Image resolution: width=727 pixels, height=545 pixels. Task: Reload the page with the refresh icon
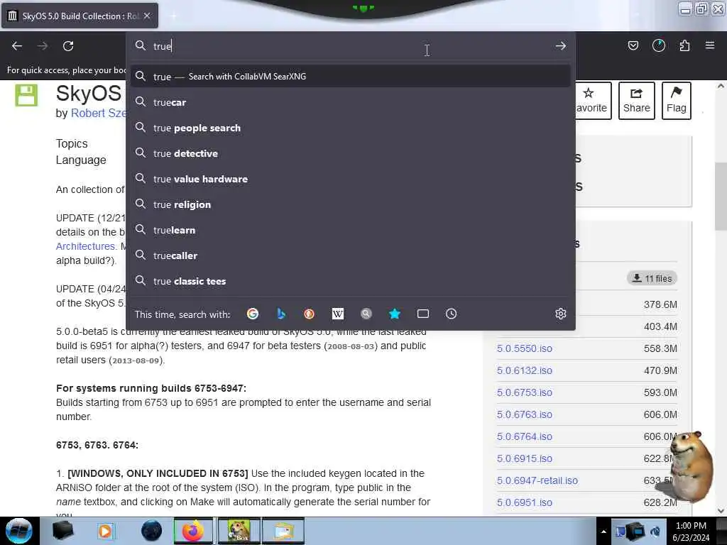pyautogui.click(x=68, y=46)
